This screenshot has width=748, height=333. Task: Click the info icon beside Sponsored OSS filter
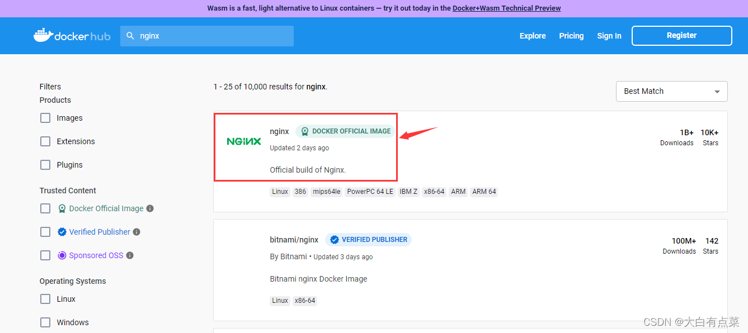(130, 255)
